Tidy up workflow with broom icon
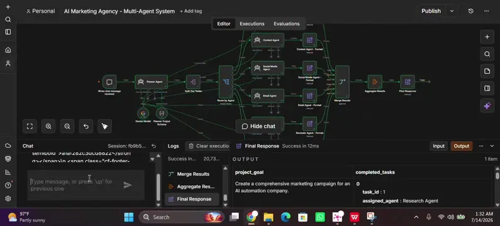Viewport: 500px width, 226px height. [x=105, y=126]
